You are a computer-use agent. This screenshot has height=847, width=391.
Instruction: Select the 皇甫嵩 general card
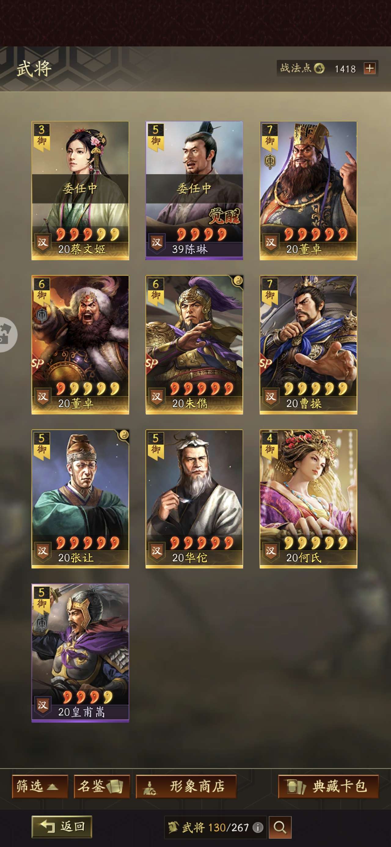coord(80,653)
